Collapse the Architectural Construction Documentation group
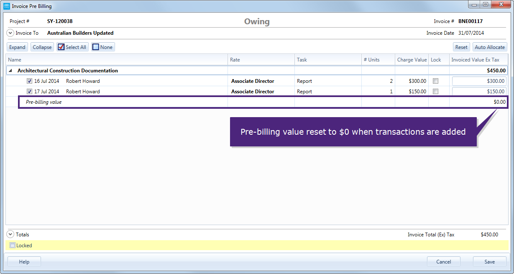Viewport: 514px width, 274px height. pos(10,70)
